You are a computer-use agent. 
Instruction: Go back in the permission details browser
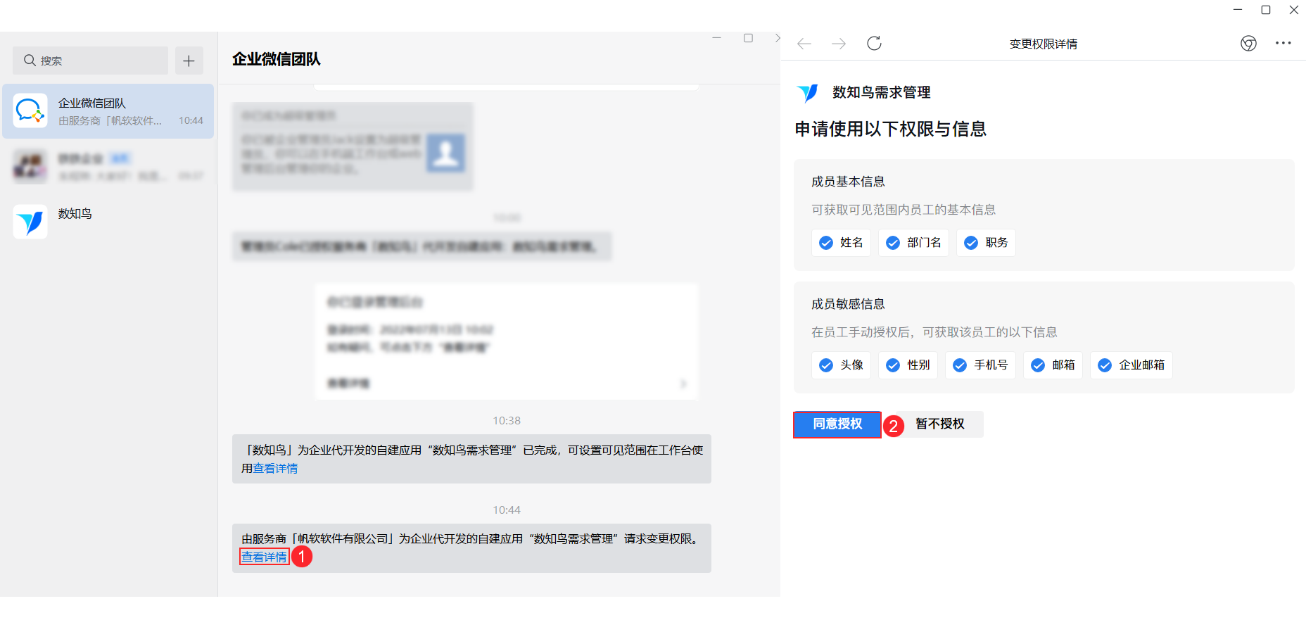pos(804,44)
